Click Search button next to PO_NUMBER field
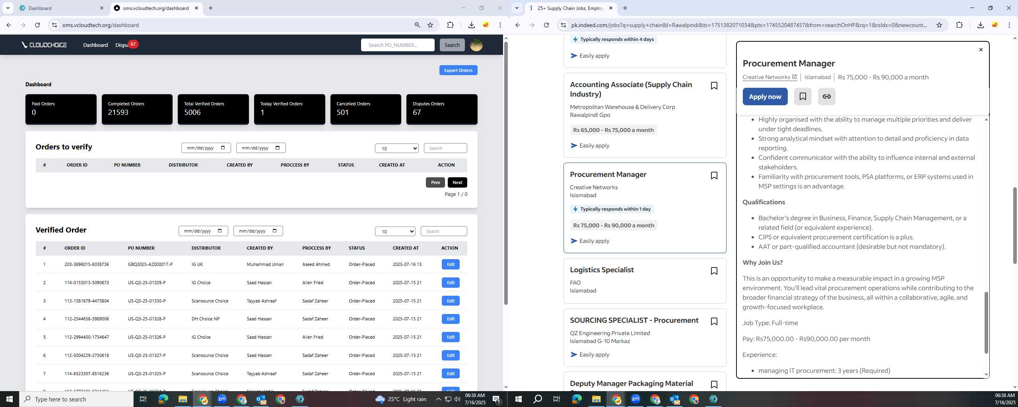The image size is (1018, 407). tap(452, 45)
